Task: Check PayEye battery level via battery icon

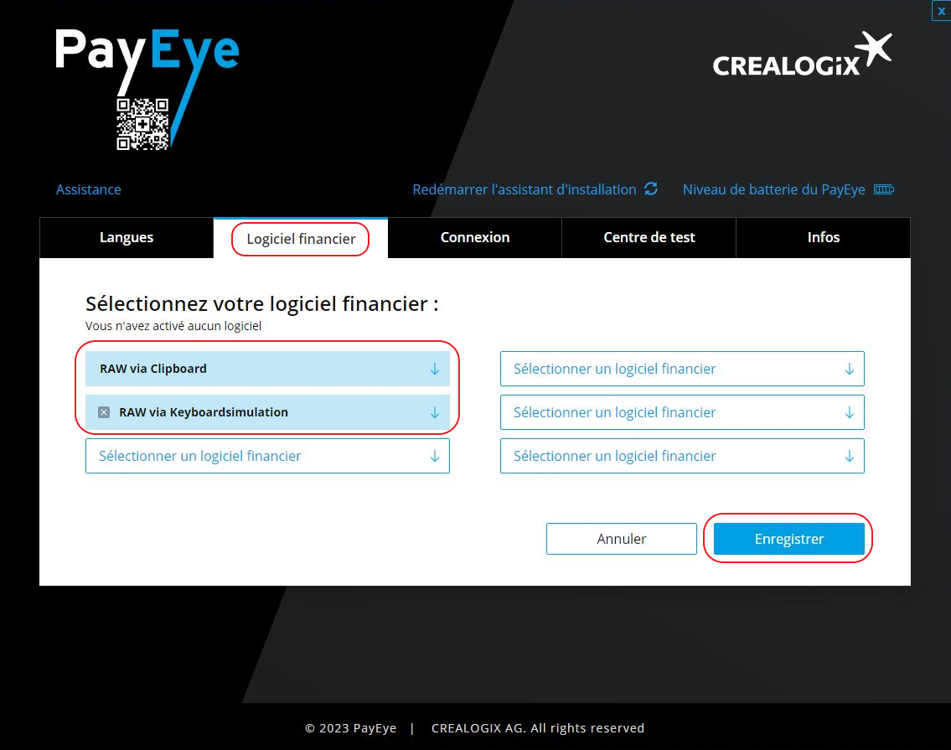Action: [884, 189]
